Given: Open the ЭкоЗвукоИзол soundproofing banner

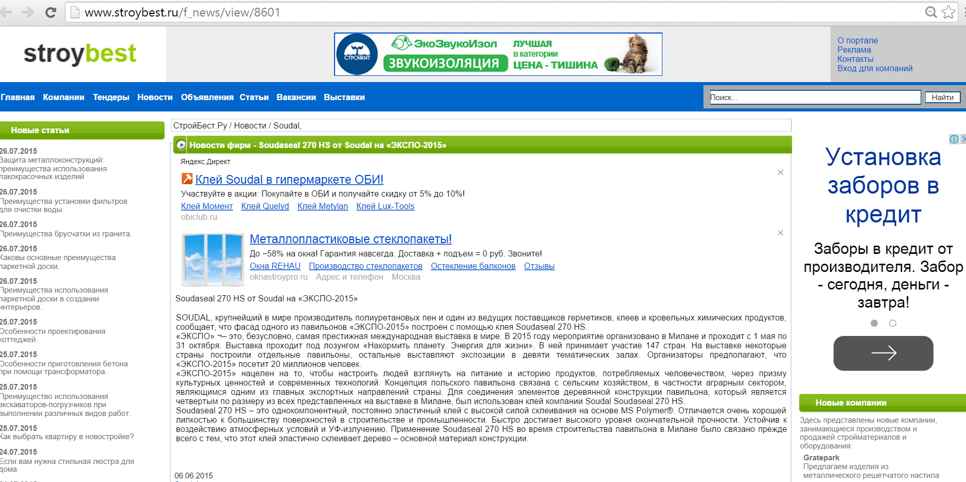Looking at the screenshot, I should coord(498,54).
